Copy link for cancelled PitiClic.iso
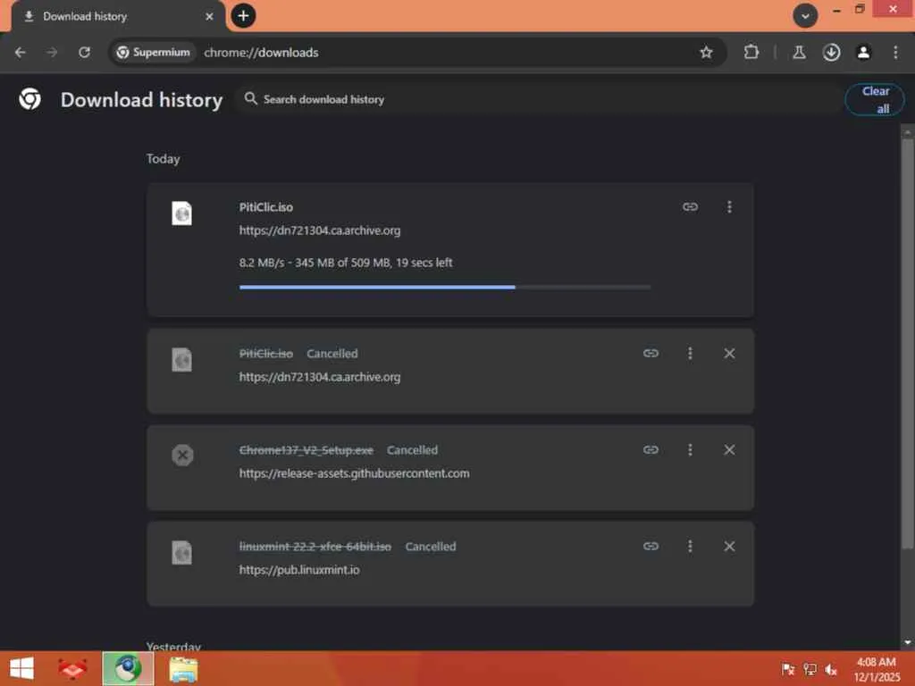Viewport: 915px width, 686px height. (651, 354)
